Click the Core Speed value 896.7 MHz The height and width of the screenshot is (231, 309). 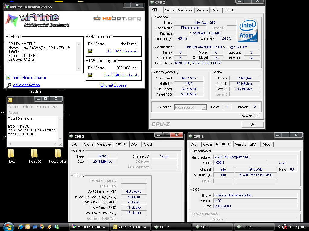click(x=188, y=79)
